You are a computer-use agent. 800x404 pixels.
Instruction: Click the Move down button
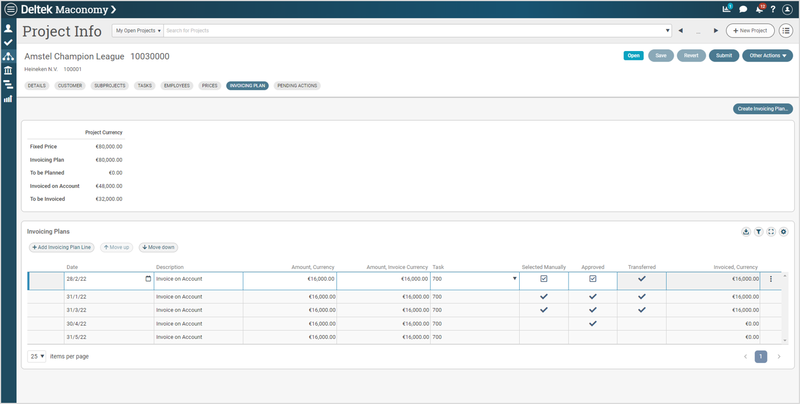tap(159, 247)
